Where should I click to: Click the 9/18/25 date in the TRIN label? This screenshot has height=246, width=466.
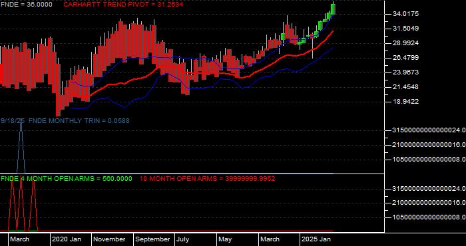tap(13, 121)
